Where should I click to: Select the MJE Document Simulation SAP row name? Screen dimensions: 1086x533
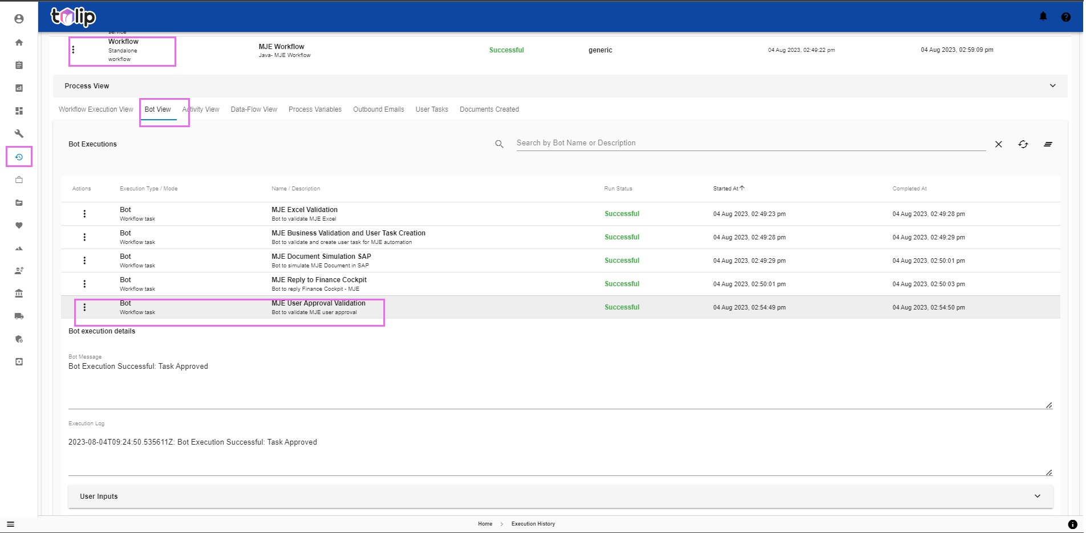321,257
